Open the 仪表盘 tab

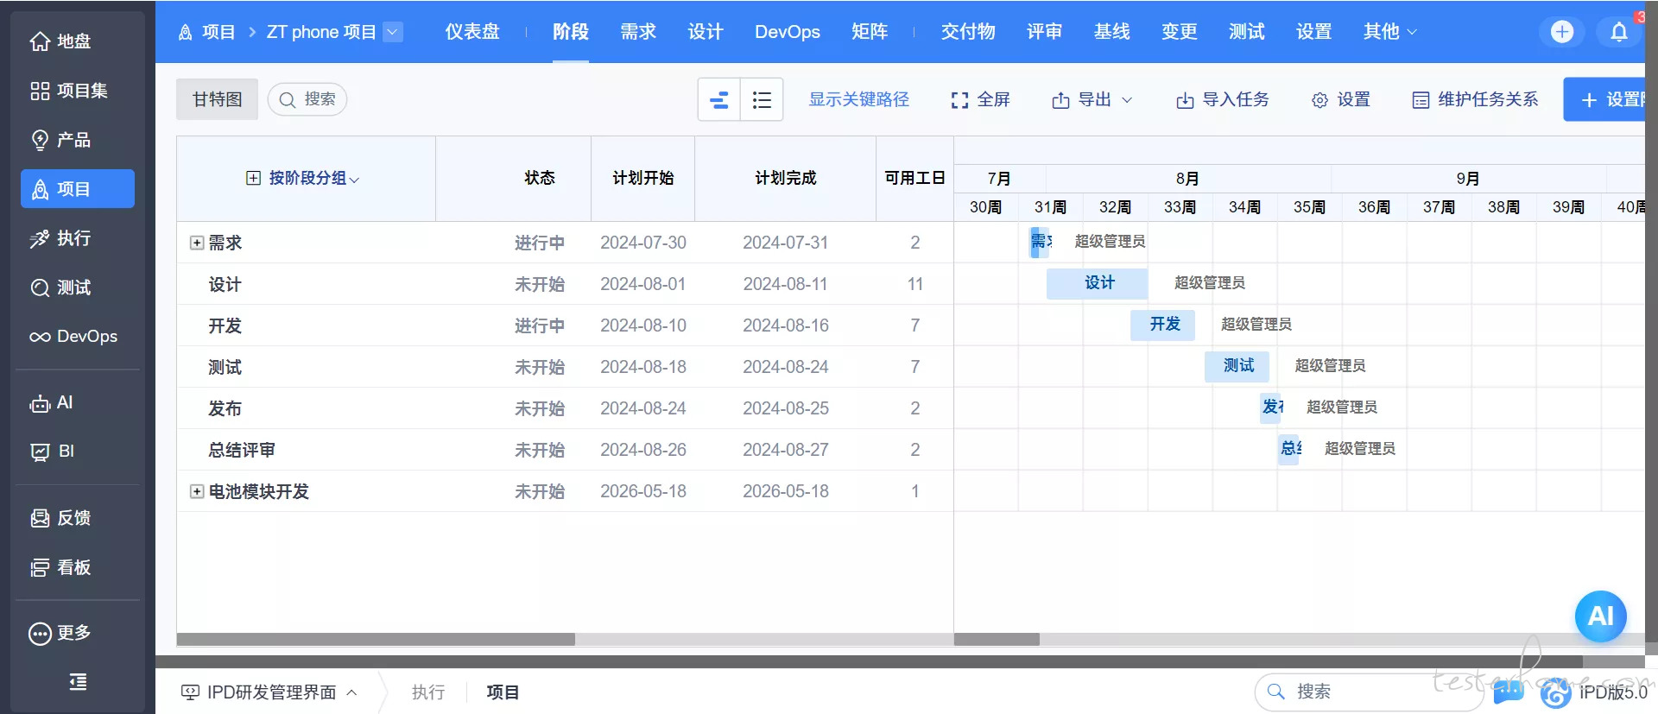(472, 32)
